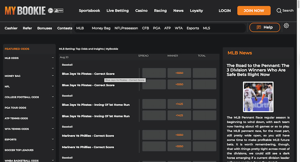Open The Road to the Pennant article headline
Viewport: 300px width, 162px height.
258,70
